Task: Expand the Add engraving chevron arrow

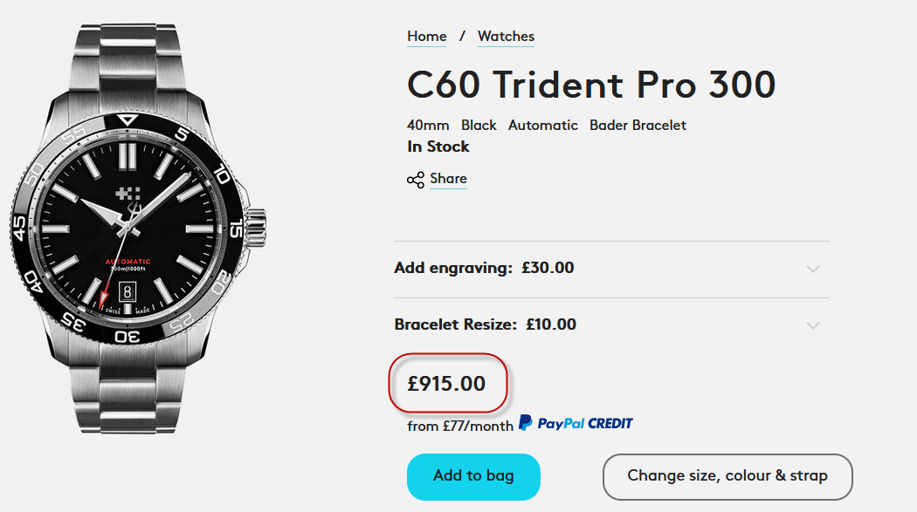Action: point(813,269)
